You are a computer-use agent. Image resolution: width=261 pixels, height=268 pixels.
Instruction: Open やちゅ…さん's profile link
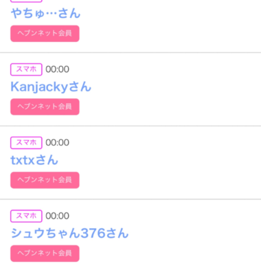click(45, 13)
